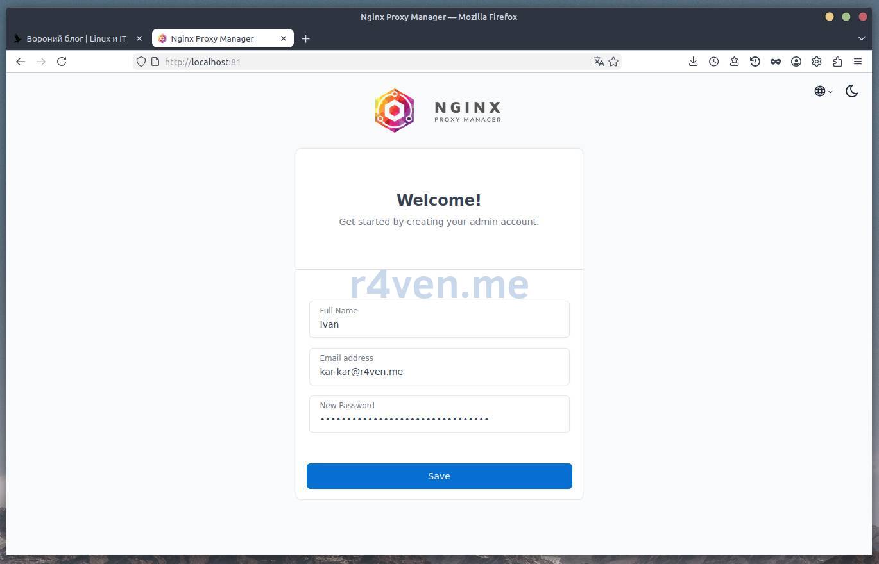Open the Firefox extensions puzzle icon
Screen dimensions: 879x564
point(837,62)
